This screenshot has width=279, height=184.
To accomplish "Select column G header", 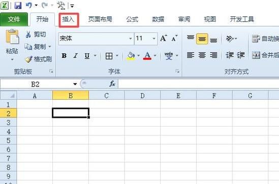I will 250,96.
